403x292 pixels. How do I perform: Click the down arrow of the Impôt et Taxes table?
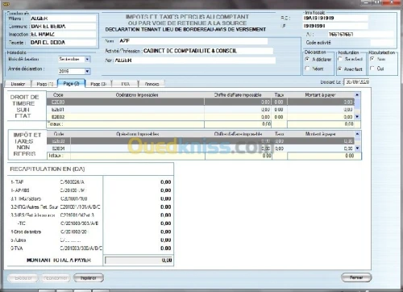coord(357,148)
